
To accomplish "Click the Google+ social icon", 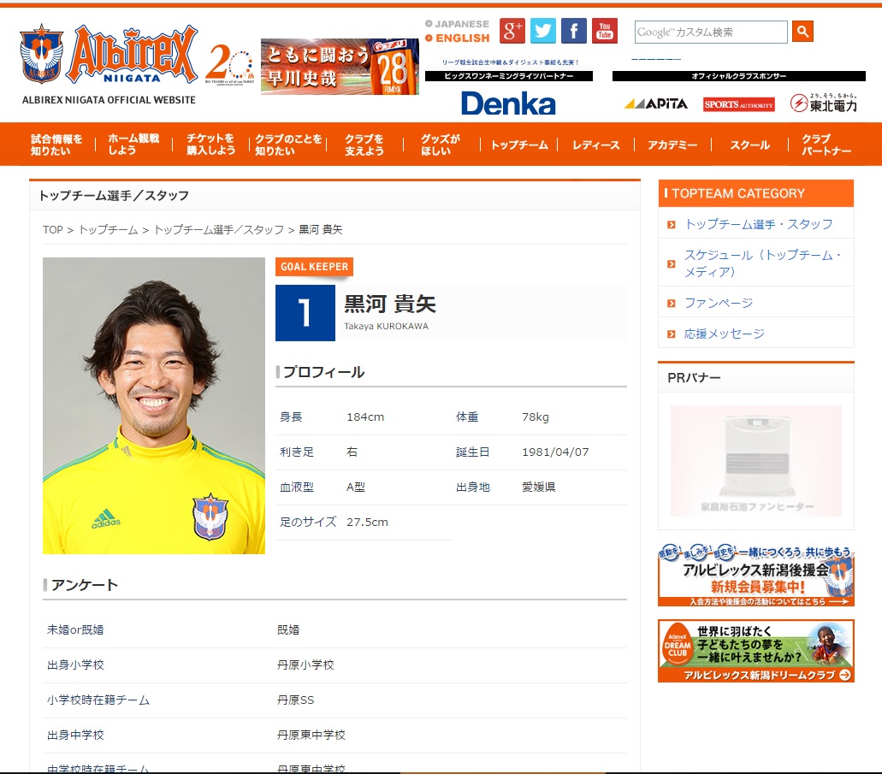I will pos(512,31).
